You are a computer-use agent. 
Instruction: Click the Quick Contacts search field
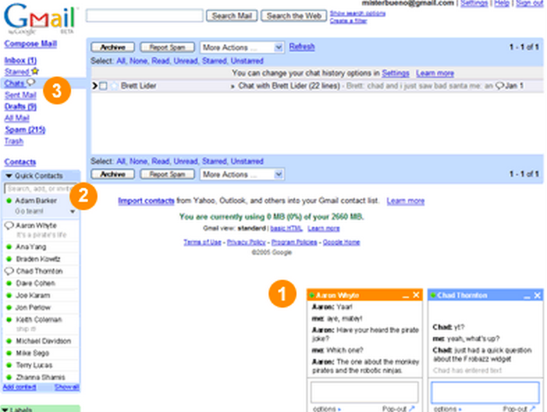[40, 189]
